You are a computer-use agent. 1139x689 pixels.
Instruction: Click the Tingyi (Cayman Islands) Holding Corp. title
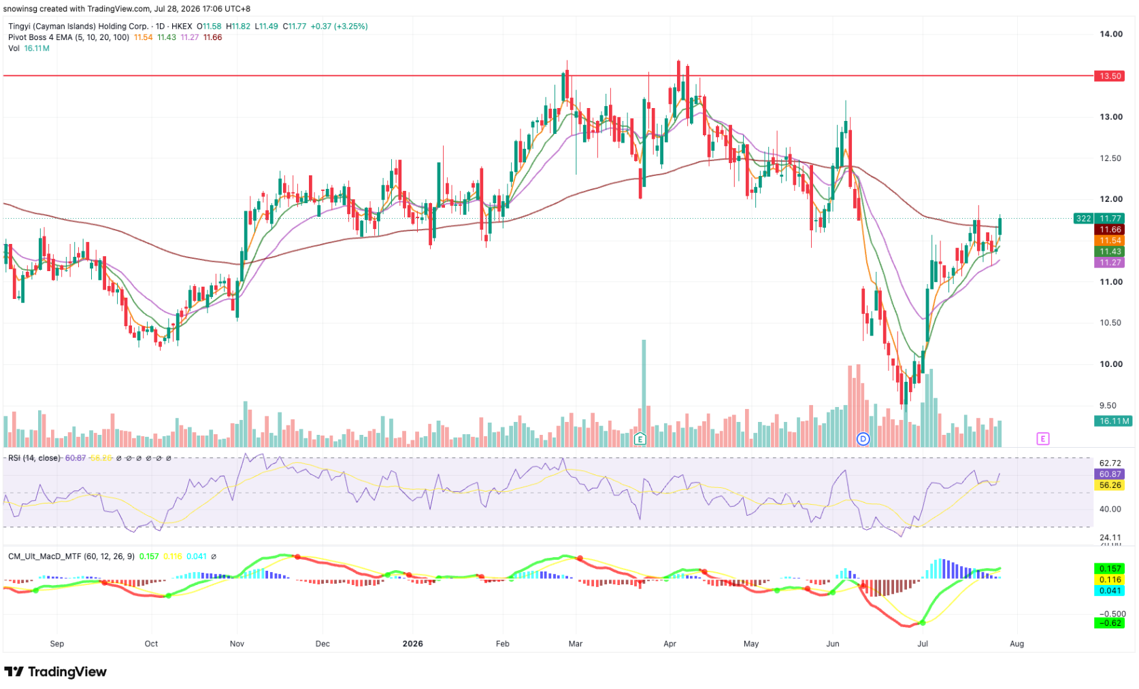[x=78, y=26]
